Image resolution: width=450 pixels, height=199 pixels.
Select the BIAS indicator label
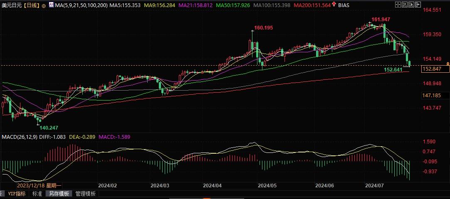pyautogui.click(x=344, y=5)
